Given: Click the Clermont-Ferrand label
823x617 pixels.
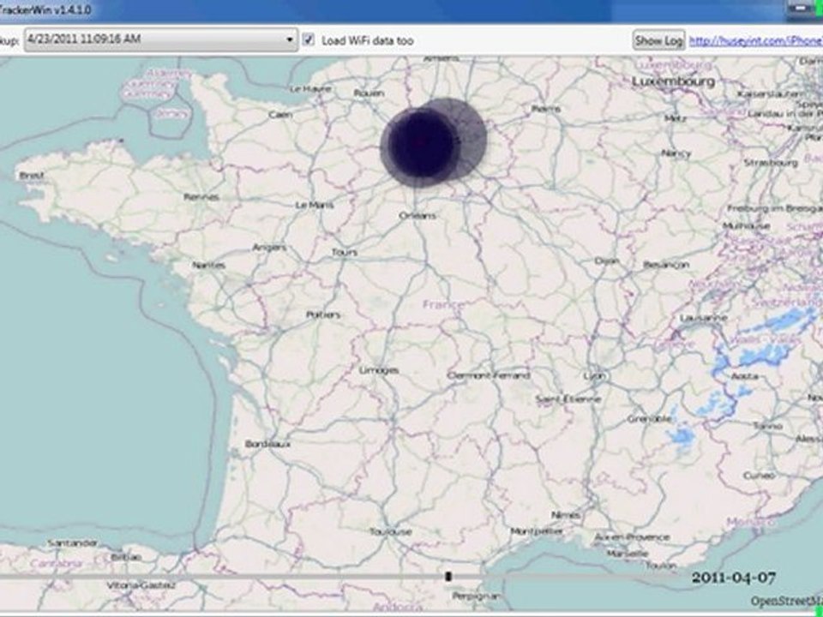Looking at the screenshot, I should pyautogui.click(x=489, y=375).
